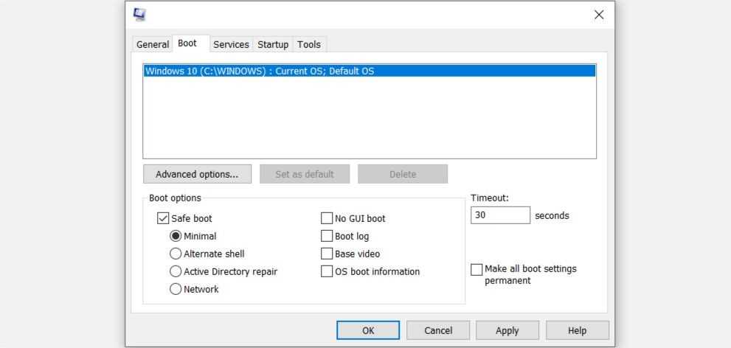731x348 pixels.
Task: Tick Make all boot settings permanent
Action: point(477,269)
